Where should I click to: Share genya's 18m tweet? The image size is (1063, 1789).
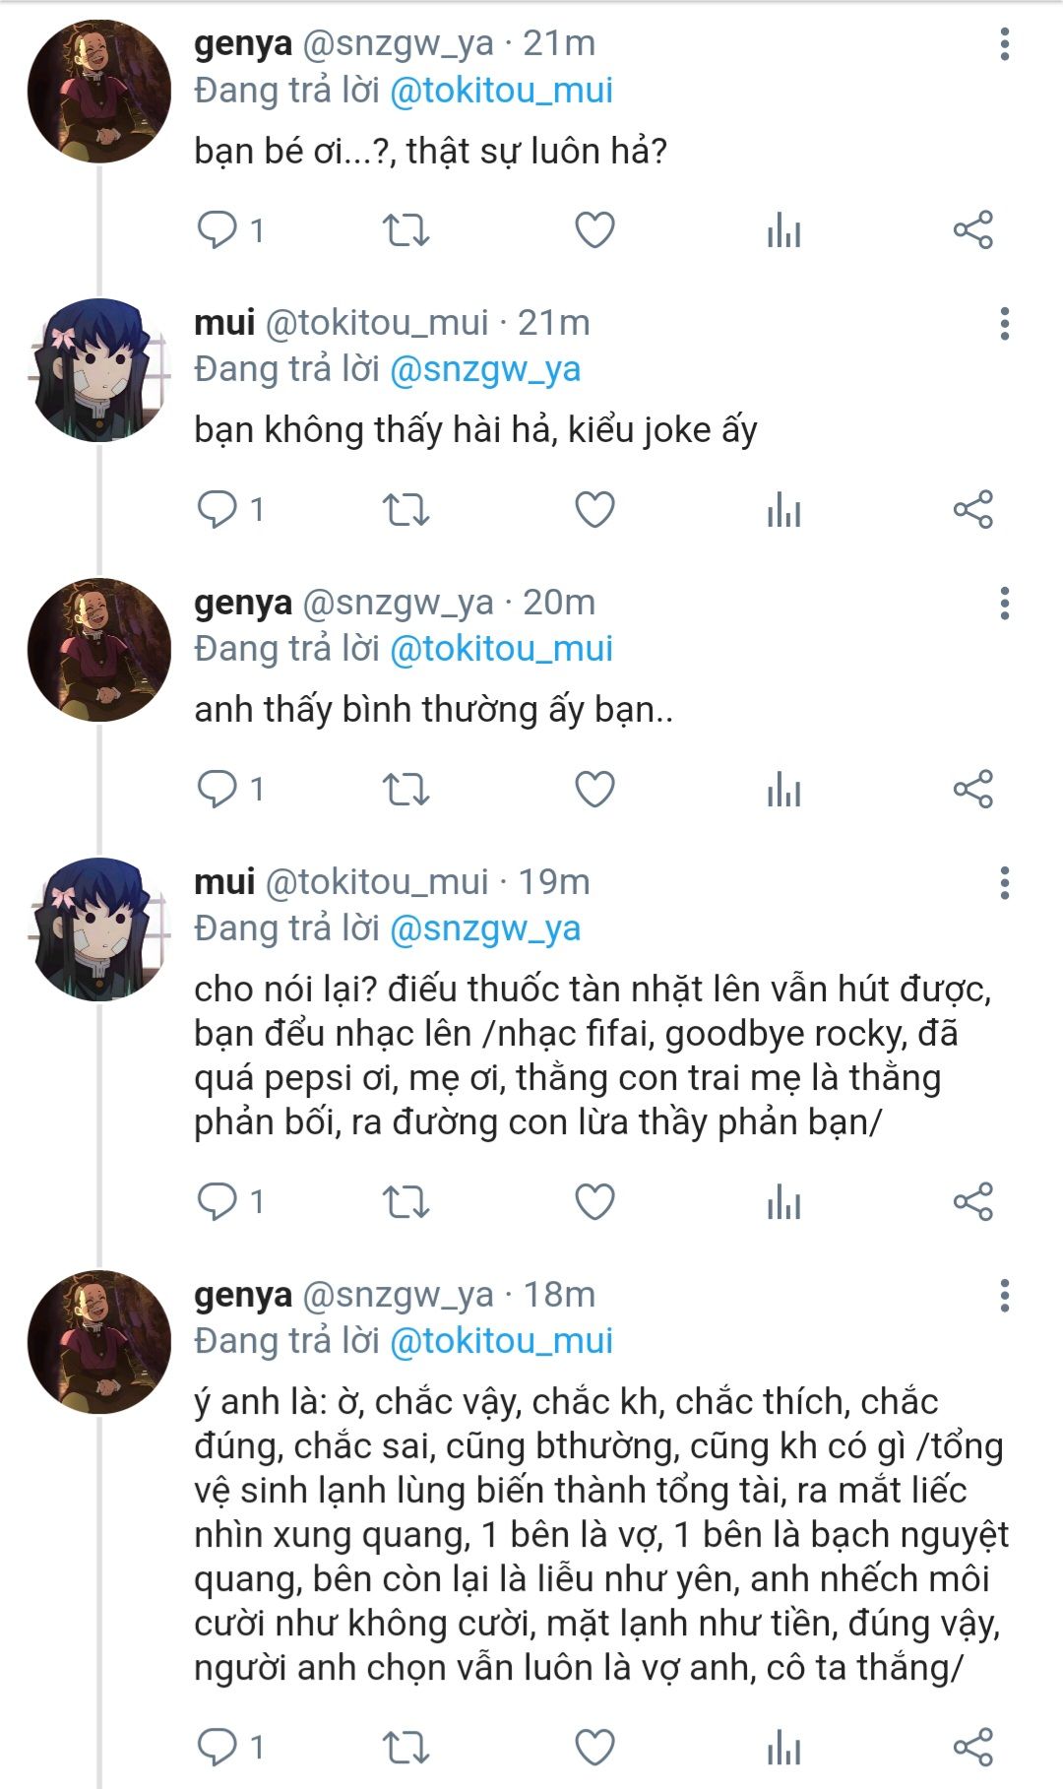tap(972, 1748)
